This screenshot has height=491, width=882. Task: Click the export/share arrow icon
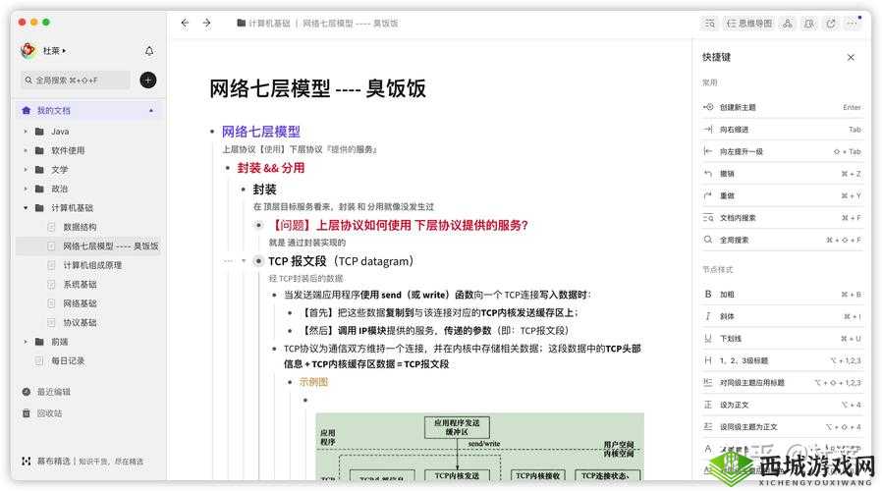pos(830,23)
